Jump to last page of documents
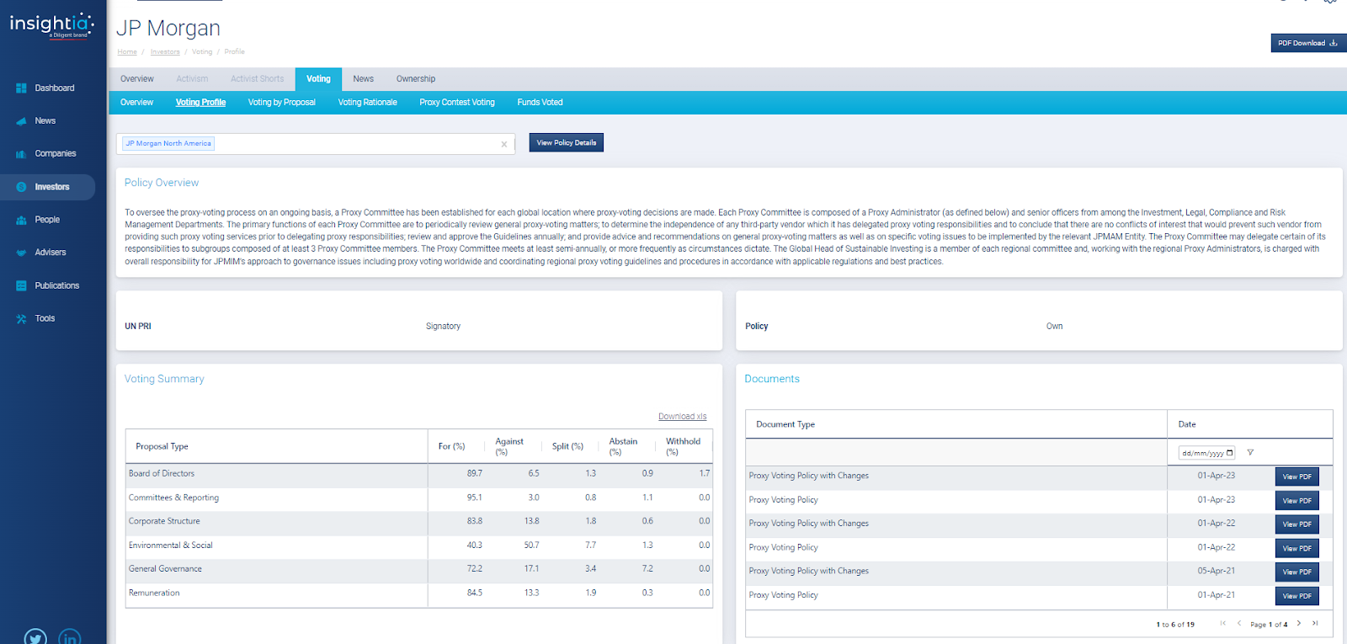The width and height of the screenshot is (1347, 644). point(1315,624)
